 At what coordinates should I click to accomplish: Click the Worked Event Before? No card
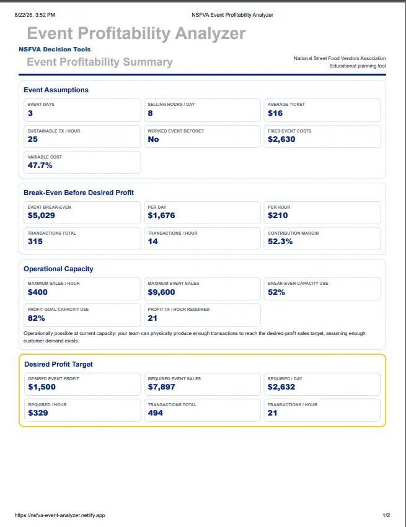(x=202, y=136)
